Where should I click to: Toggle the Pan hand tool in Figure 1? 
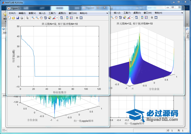[x=41, y=18]
